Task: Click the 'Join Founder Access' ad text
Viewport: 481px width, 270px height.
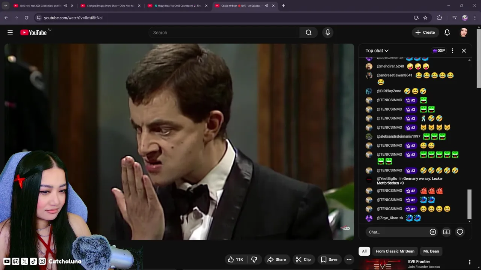Action: [x=424, y=267]
